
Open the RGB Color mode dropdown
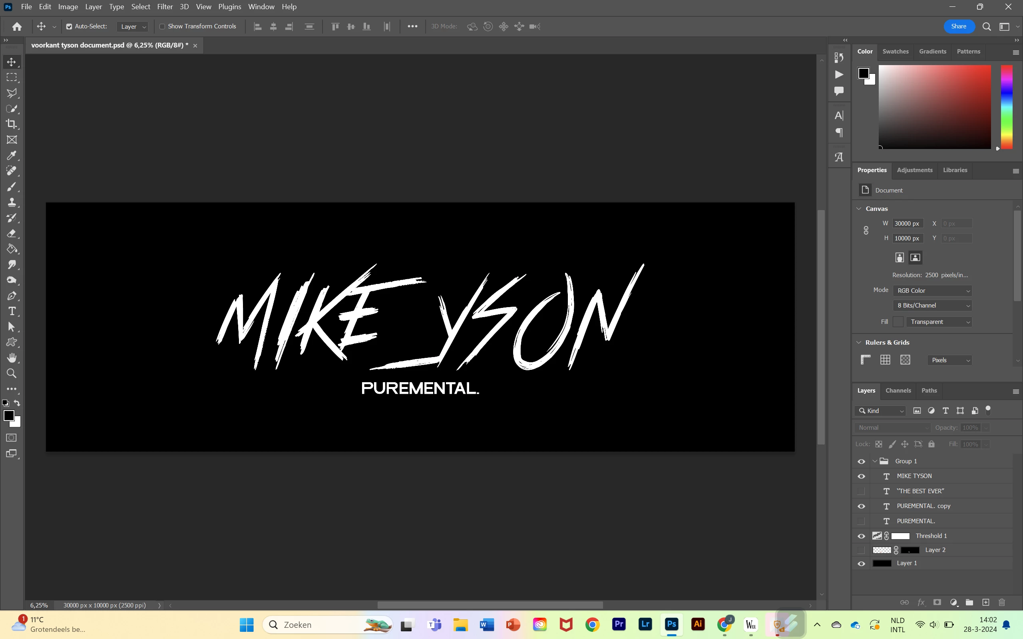click(x=933, y=291)
